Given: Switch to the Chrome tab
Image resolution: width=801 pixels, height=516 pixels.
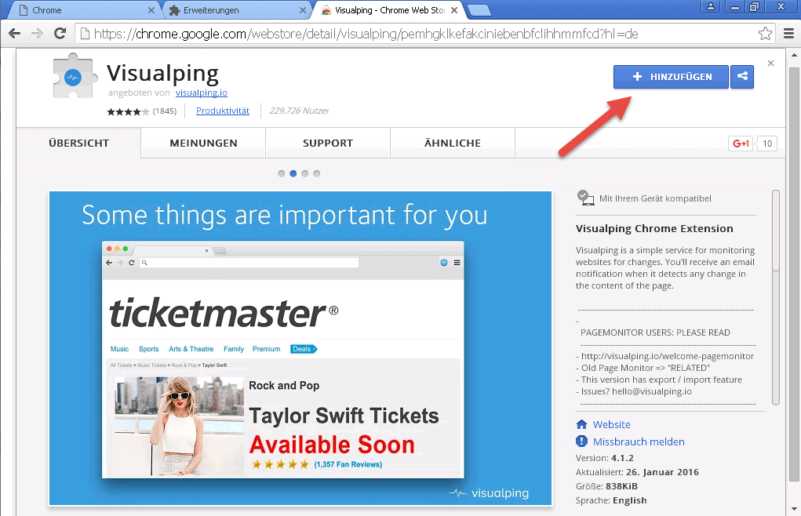Looking at the screenshot, I should 84,10.
